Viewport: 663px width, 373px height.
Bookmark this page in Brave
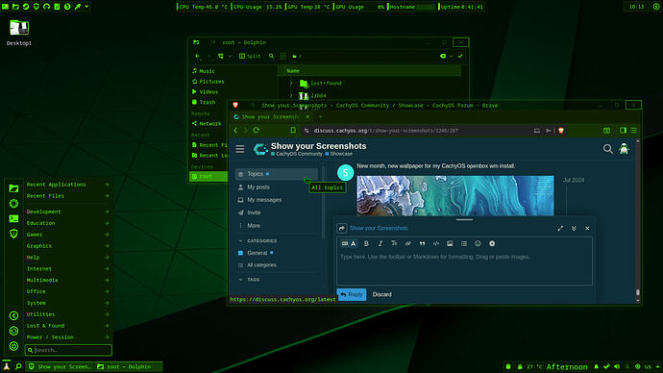[293, 130]
